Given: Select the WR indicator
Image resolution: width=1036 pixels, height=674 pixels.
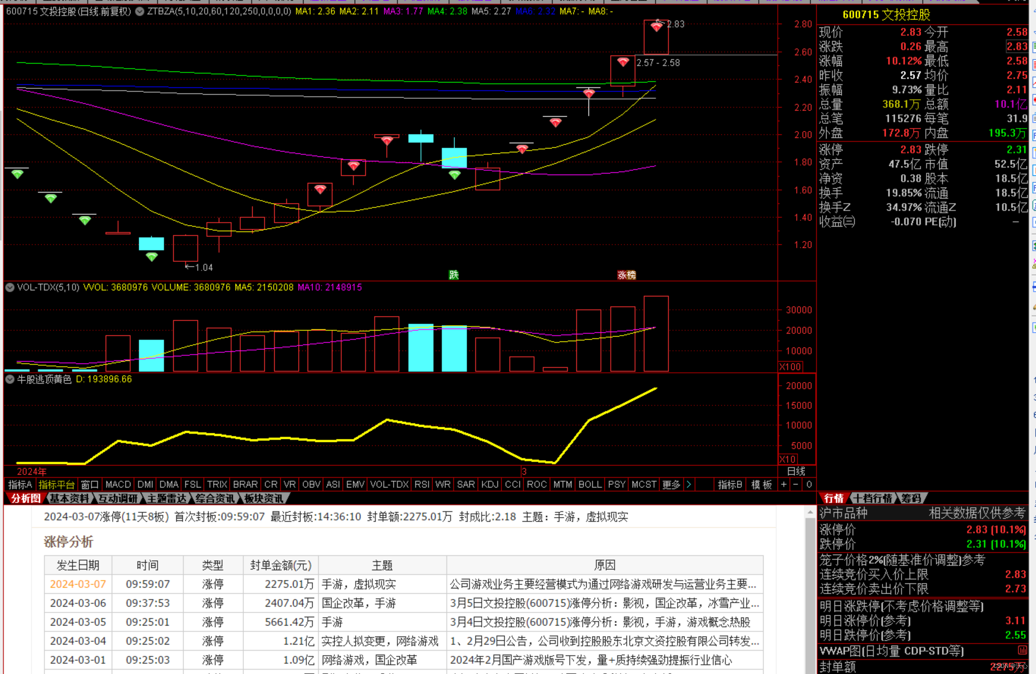Looking at the screenshot, I should 443,484.
